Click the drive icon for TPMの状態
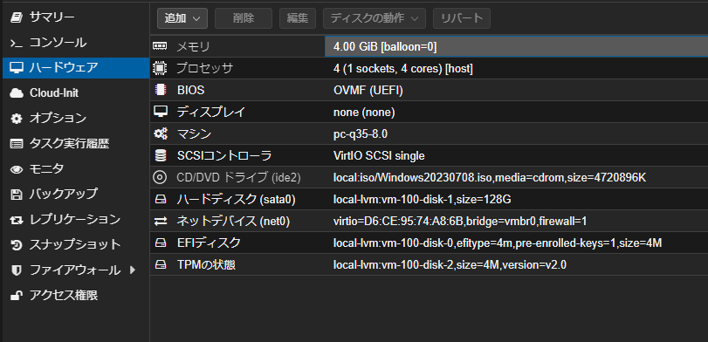708x342 pixels. (x=160, y=265)
